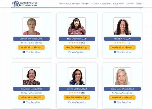152x109 pixels.
Task: Open View Specialities link for Deborah Turner
Action: pos(33,52)
